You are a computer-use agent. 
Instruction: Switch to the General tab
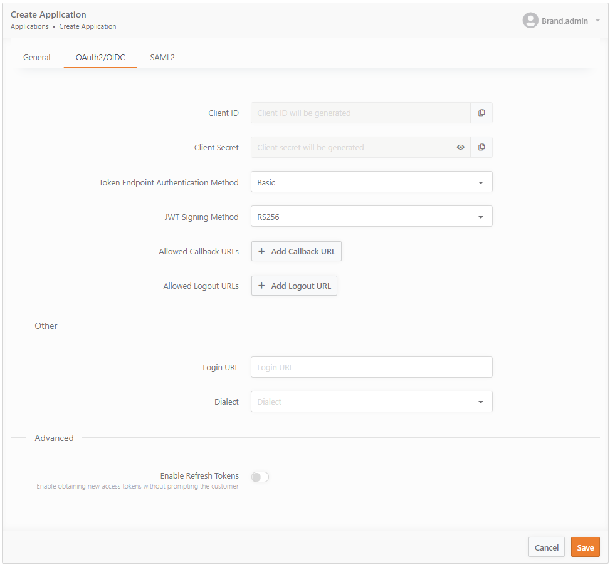pyautogui.click(x=37, y=57)
